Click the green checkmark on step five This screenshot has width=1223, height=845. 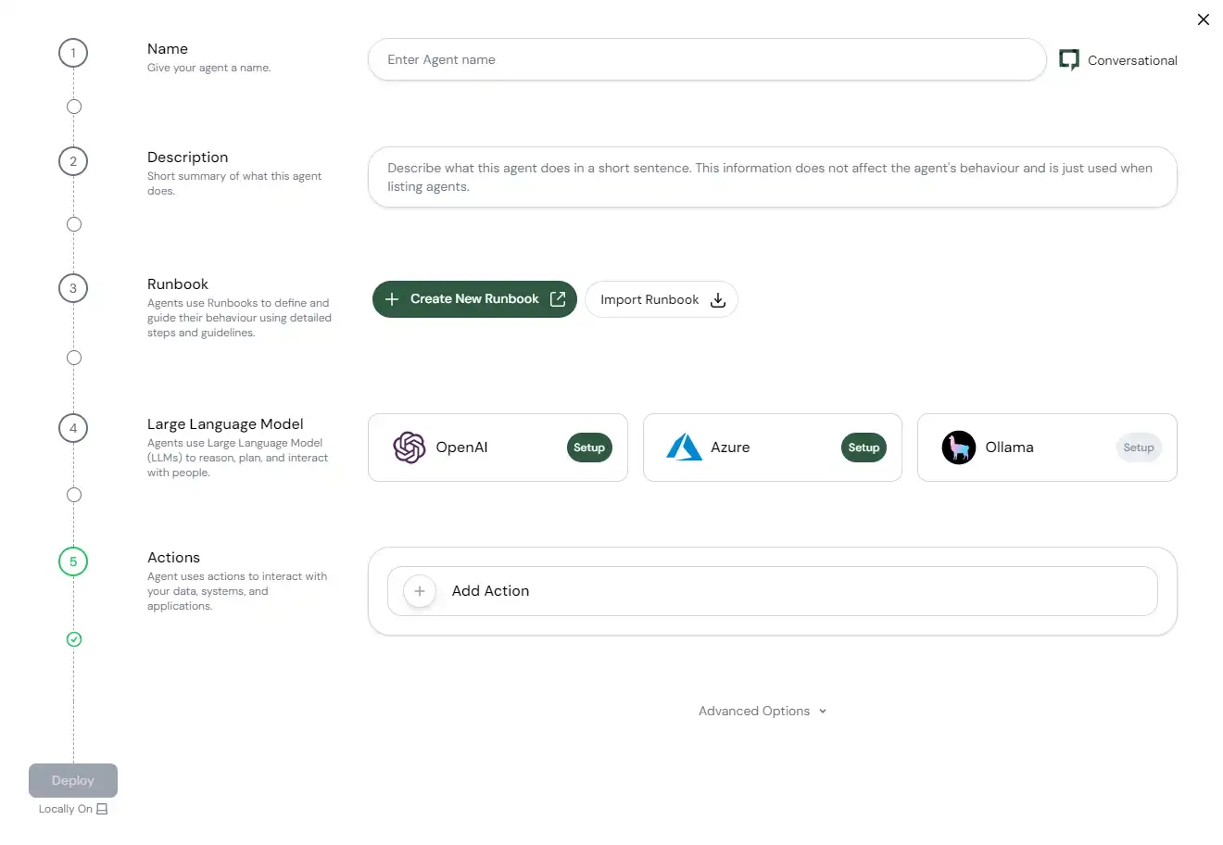coord(73,639)
